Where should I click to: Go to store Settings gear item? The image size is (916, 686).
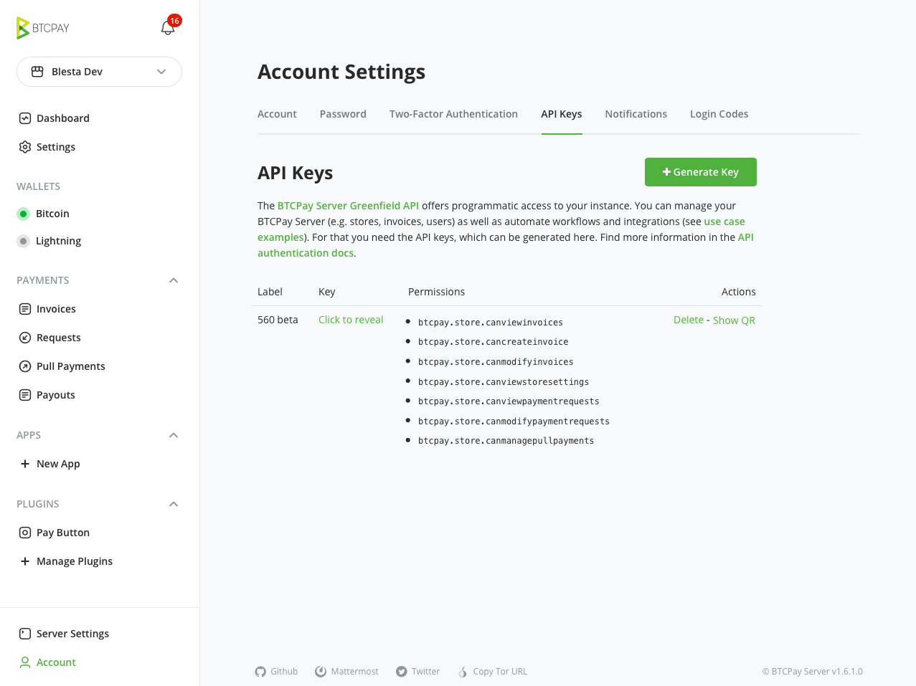tap(55, 147)
